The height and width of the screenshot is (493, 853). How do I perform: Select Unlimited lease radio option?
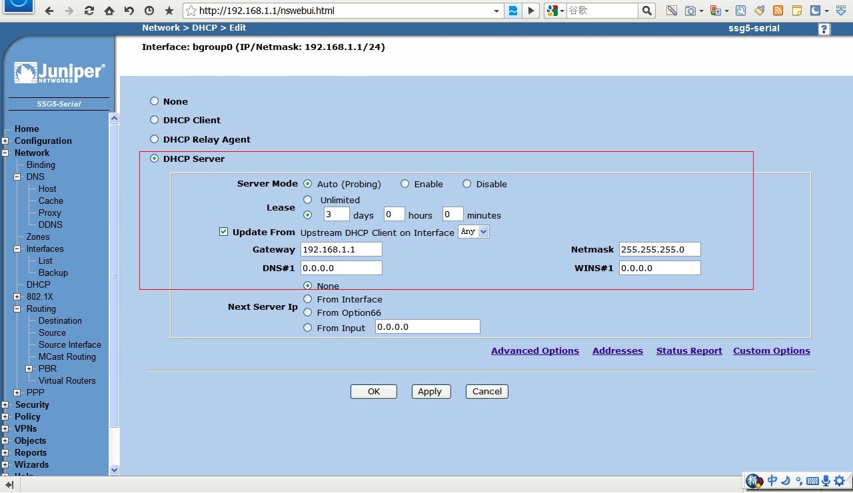[x=307, y=199]
